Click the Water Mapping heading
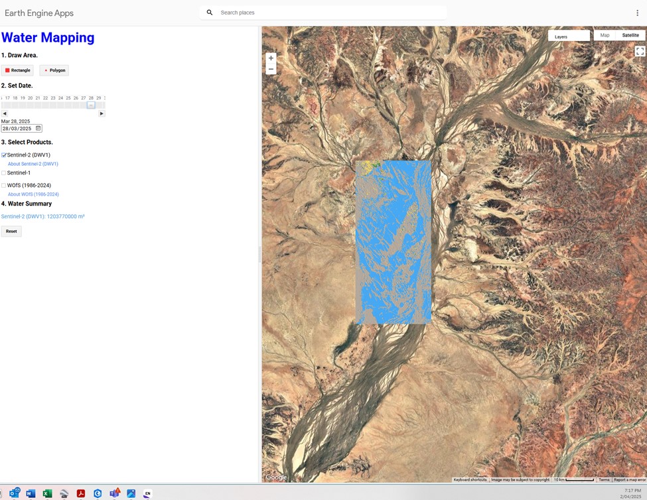Viewport: 647px width, 500px height. (48, 38)
